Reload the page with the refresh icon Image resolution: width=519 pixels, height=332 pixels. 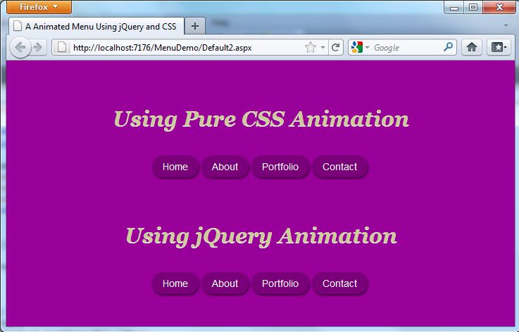(335, 47)
